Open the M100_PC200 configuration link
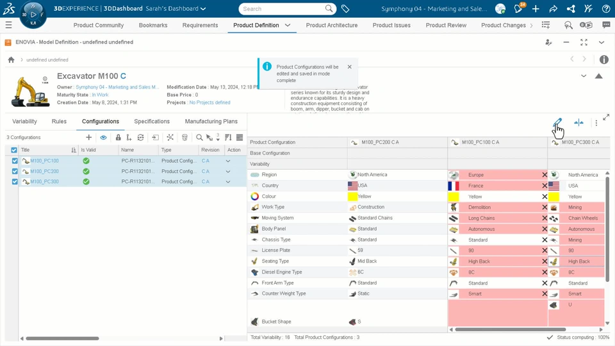The width and height of the screenshot is (615, 346). point(44,172)
